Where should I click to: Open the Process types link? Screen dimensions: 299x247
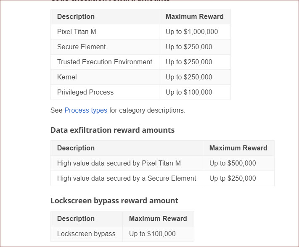(86, 110)
